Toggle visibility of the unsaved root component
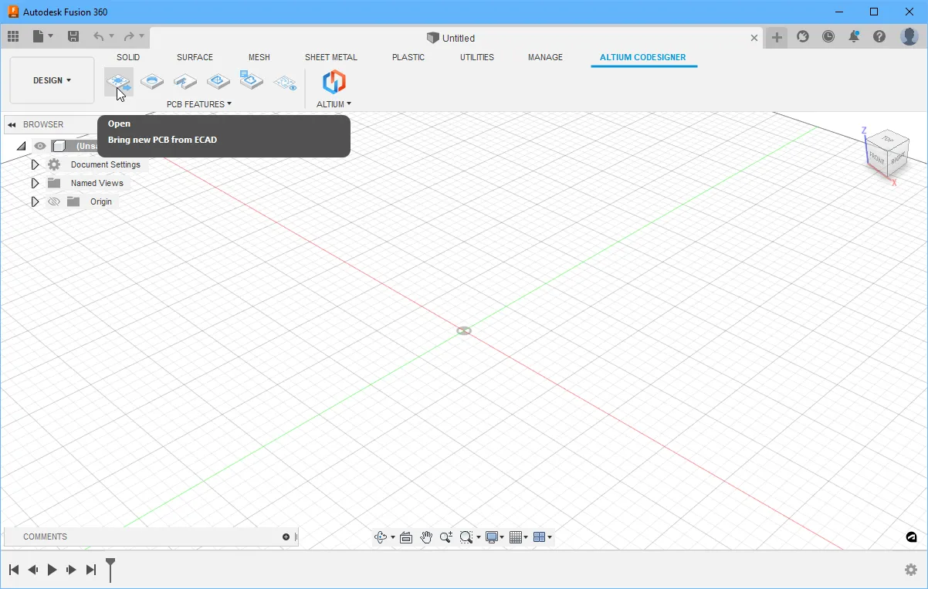 pos(40,146)
